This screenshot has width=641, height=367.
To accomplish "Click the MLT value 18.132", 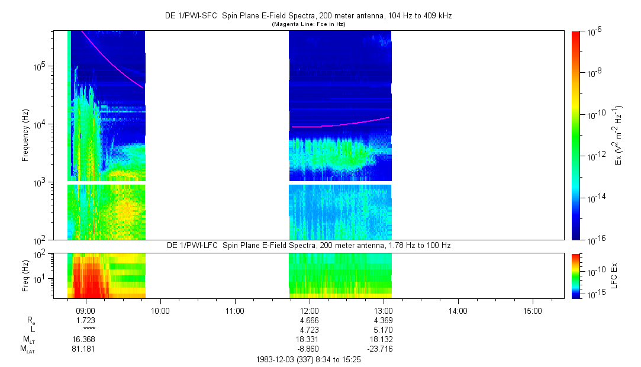I will click(381, 339).
